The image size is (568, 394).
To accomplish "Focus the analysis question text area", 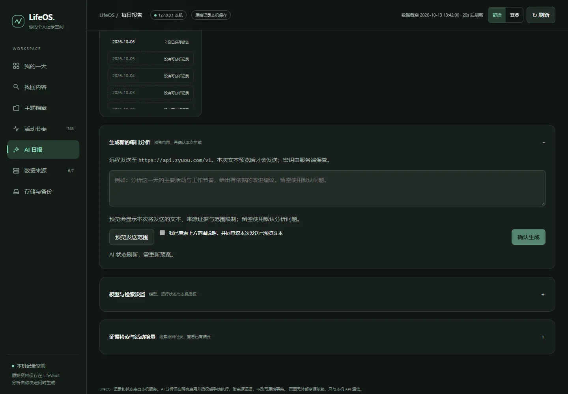I will click(327, 188).
